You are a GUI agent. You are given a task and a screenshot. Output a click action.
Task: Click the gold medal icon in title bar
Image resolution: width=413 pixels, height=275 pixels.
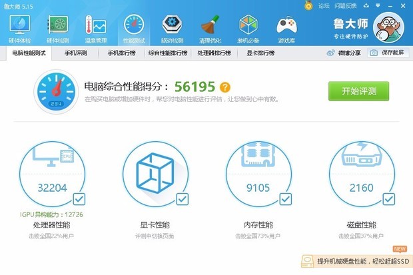(x=308, y=5)
